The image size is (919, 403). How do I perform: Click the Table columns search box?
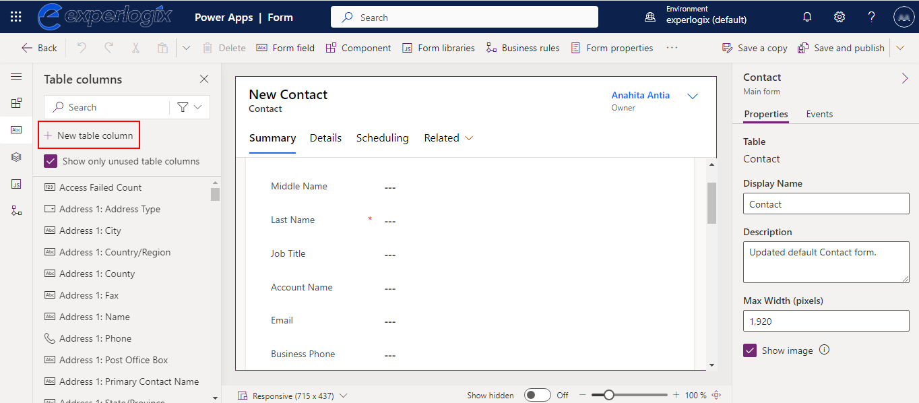pos(106,107)
